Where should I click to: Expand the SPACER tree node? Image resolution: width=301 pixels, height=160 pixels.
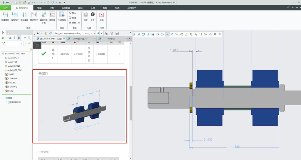pos(3,83)
